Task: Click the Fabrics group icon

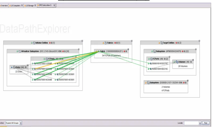Action: point(106,43)
